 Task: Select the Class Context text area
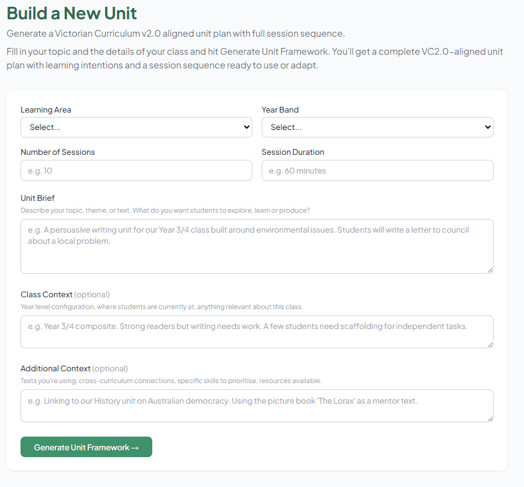coord(257,331)
